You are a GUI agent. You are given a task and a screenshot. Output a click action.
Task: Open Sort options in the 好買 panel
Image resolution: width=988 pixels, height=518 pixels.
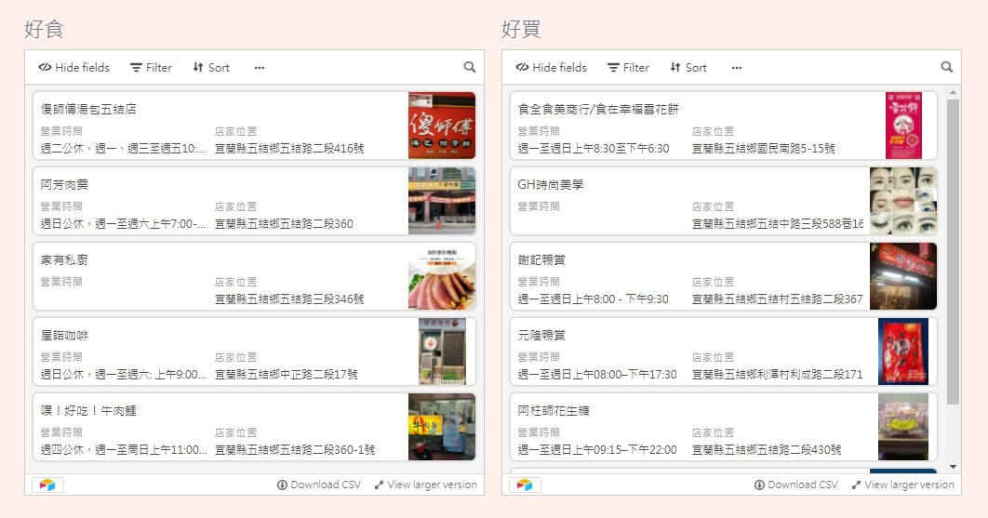(x=688, y=68)
